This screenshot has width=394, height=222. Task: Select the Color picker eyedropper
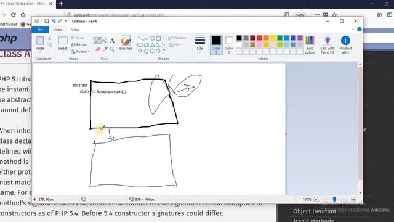[x=105, y=49]
